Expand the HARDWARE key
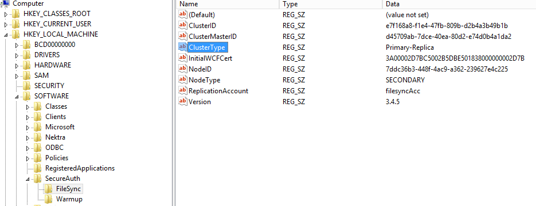 tap(17, 65)
